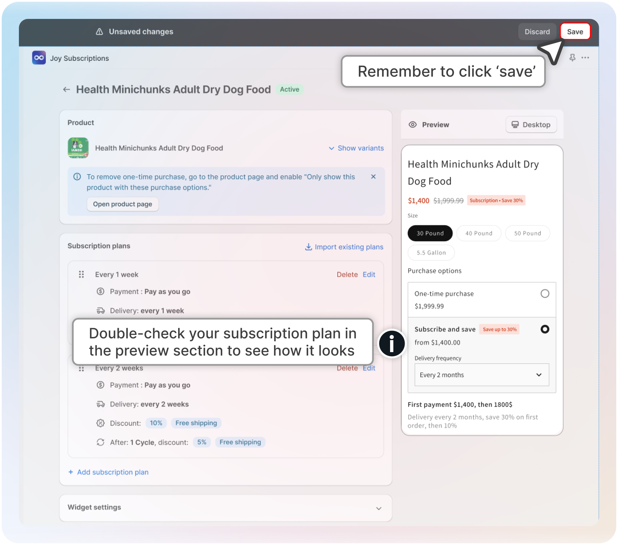Click the cycle refresh icon beside After: 1 Cycle

pos(101,442)
